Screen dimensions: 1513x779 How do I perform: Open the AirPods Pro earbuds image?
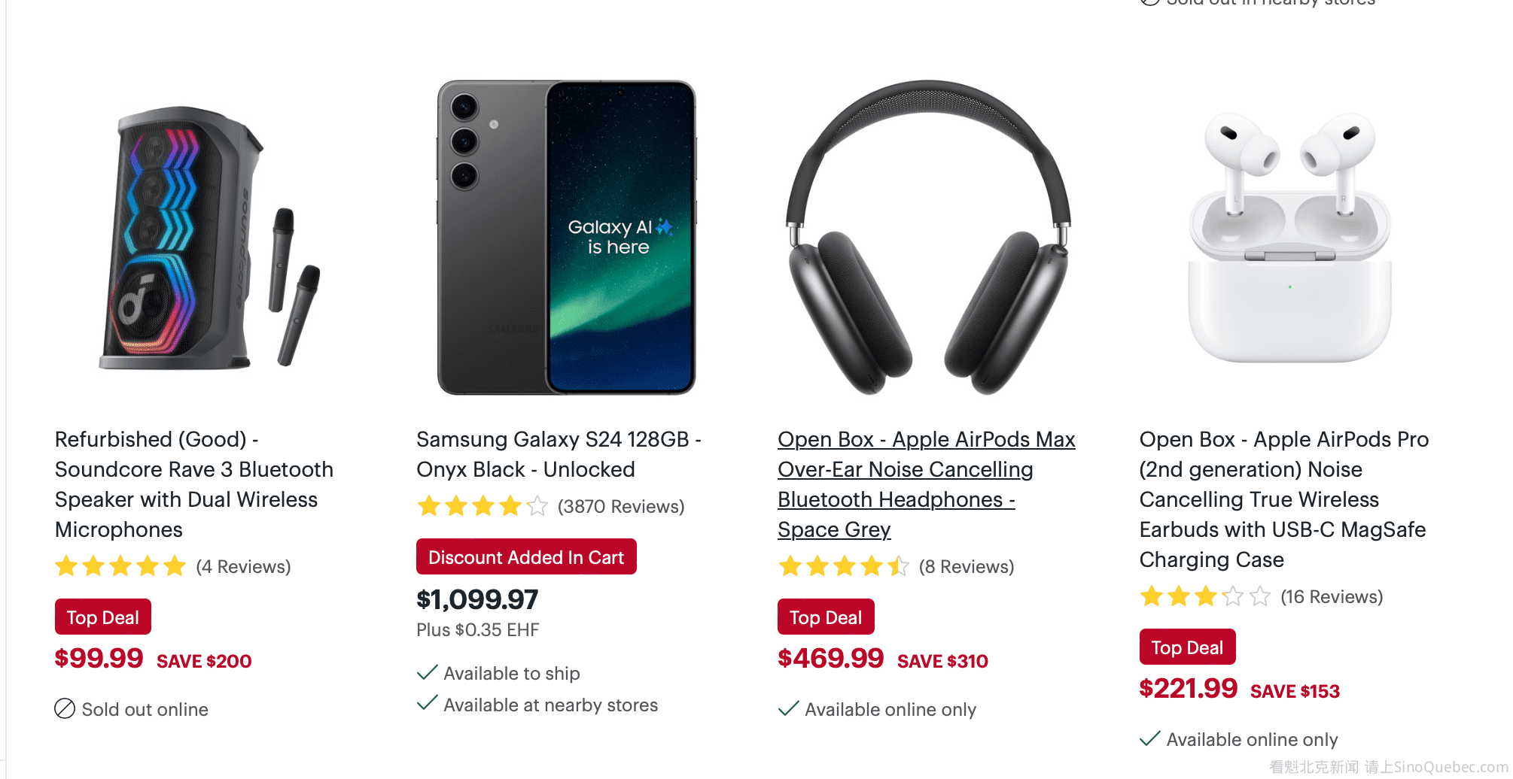[1289, 238]
